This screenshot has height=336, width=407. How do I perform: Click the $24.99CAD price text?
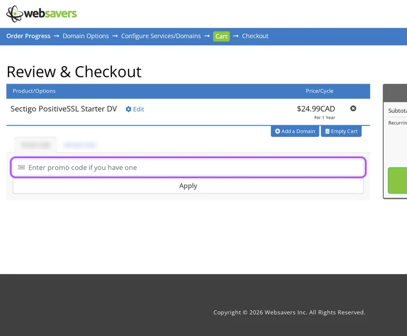pos(316,109)
